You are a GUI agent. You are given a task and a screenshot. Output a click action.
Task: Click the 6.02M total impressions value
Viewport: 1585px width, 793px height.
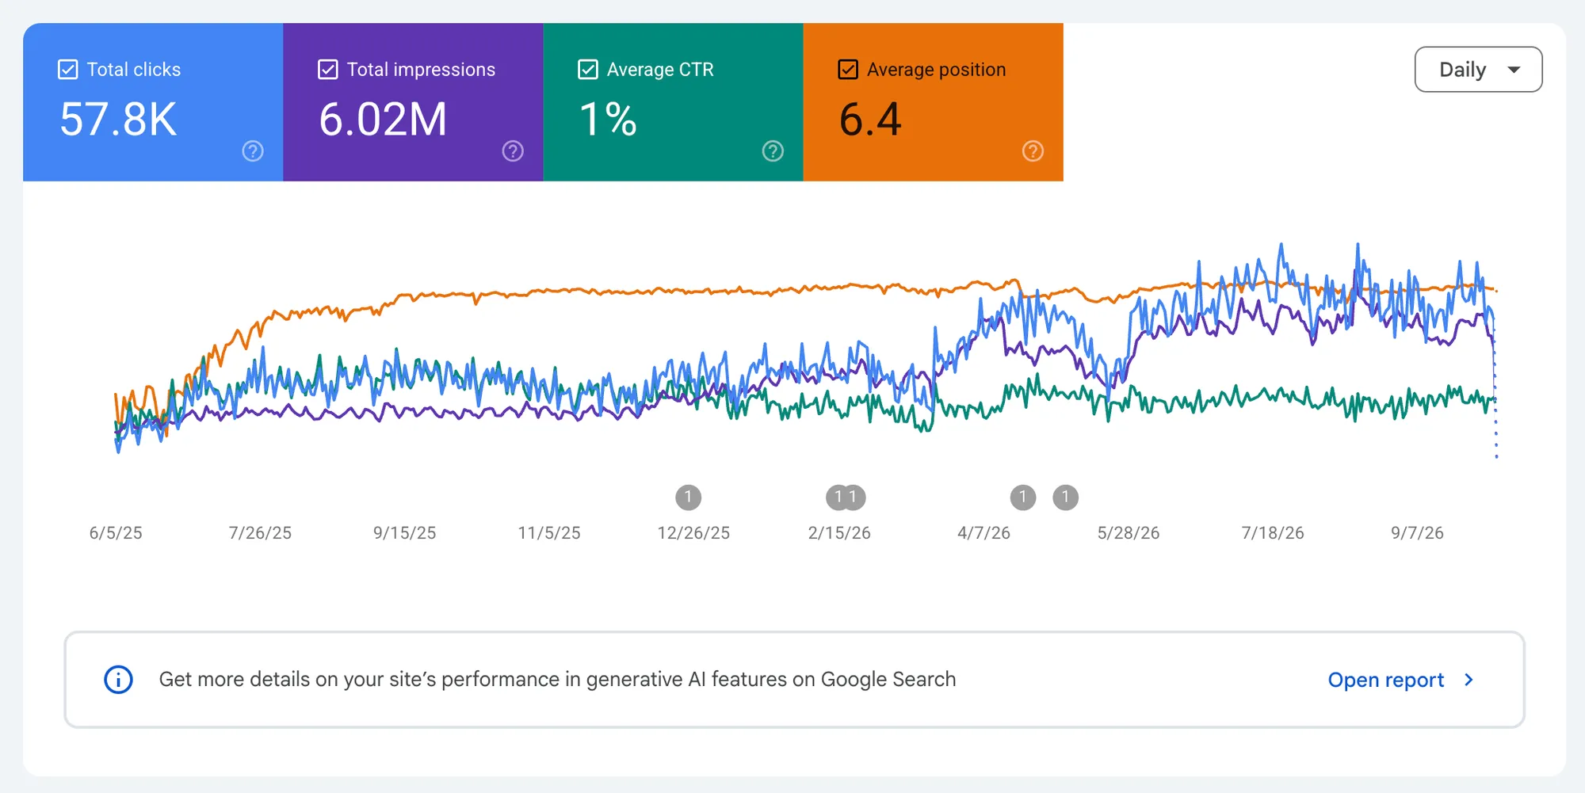pyautogui.click(x=383, y=120)
